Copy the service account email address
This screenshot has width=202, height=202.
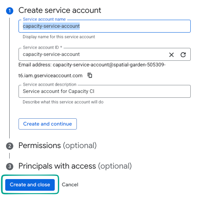click(x=90, y=75)
